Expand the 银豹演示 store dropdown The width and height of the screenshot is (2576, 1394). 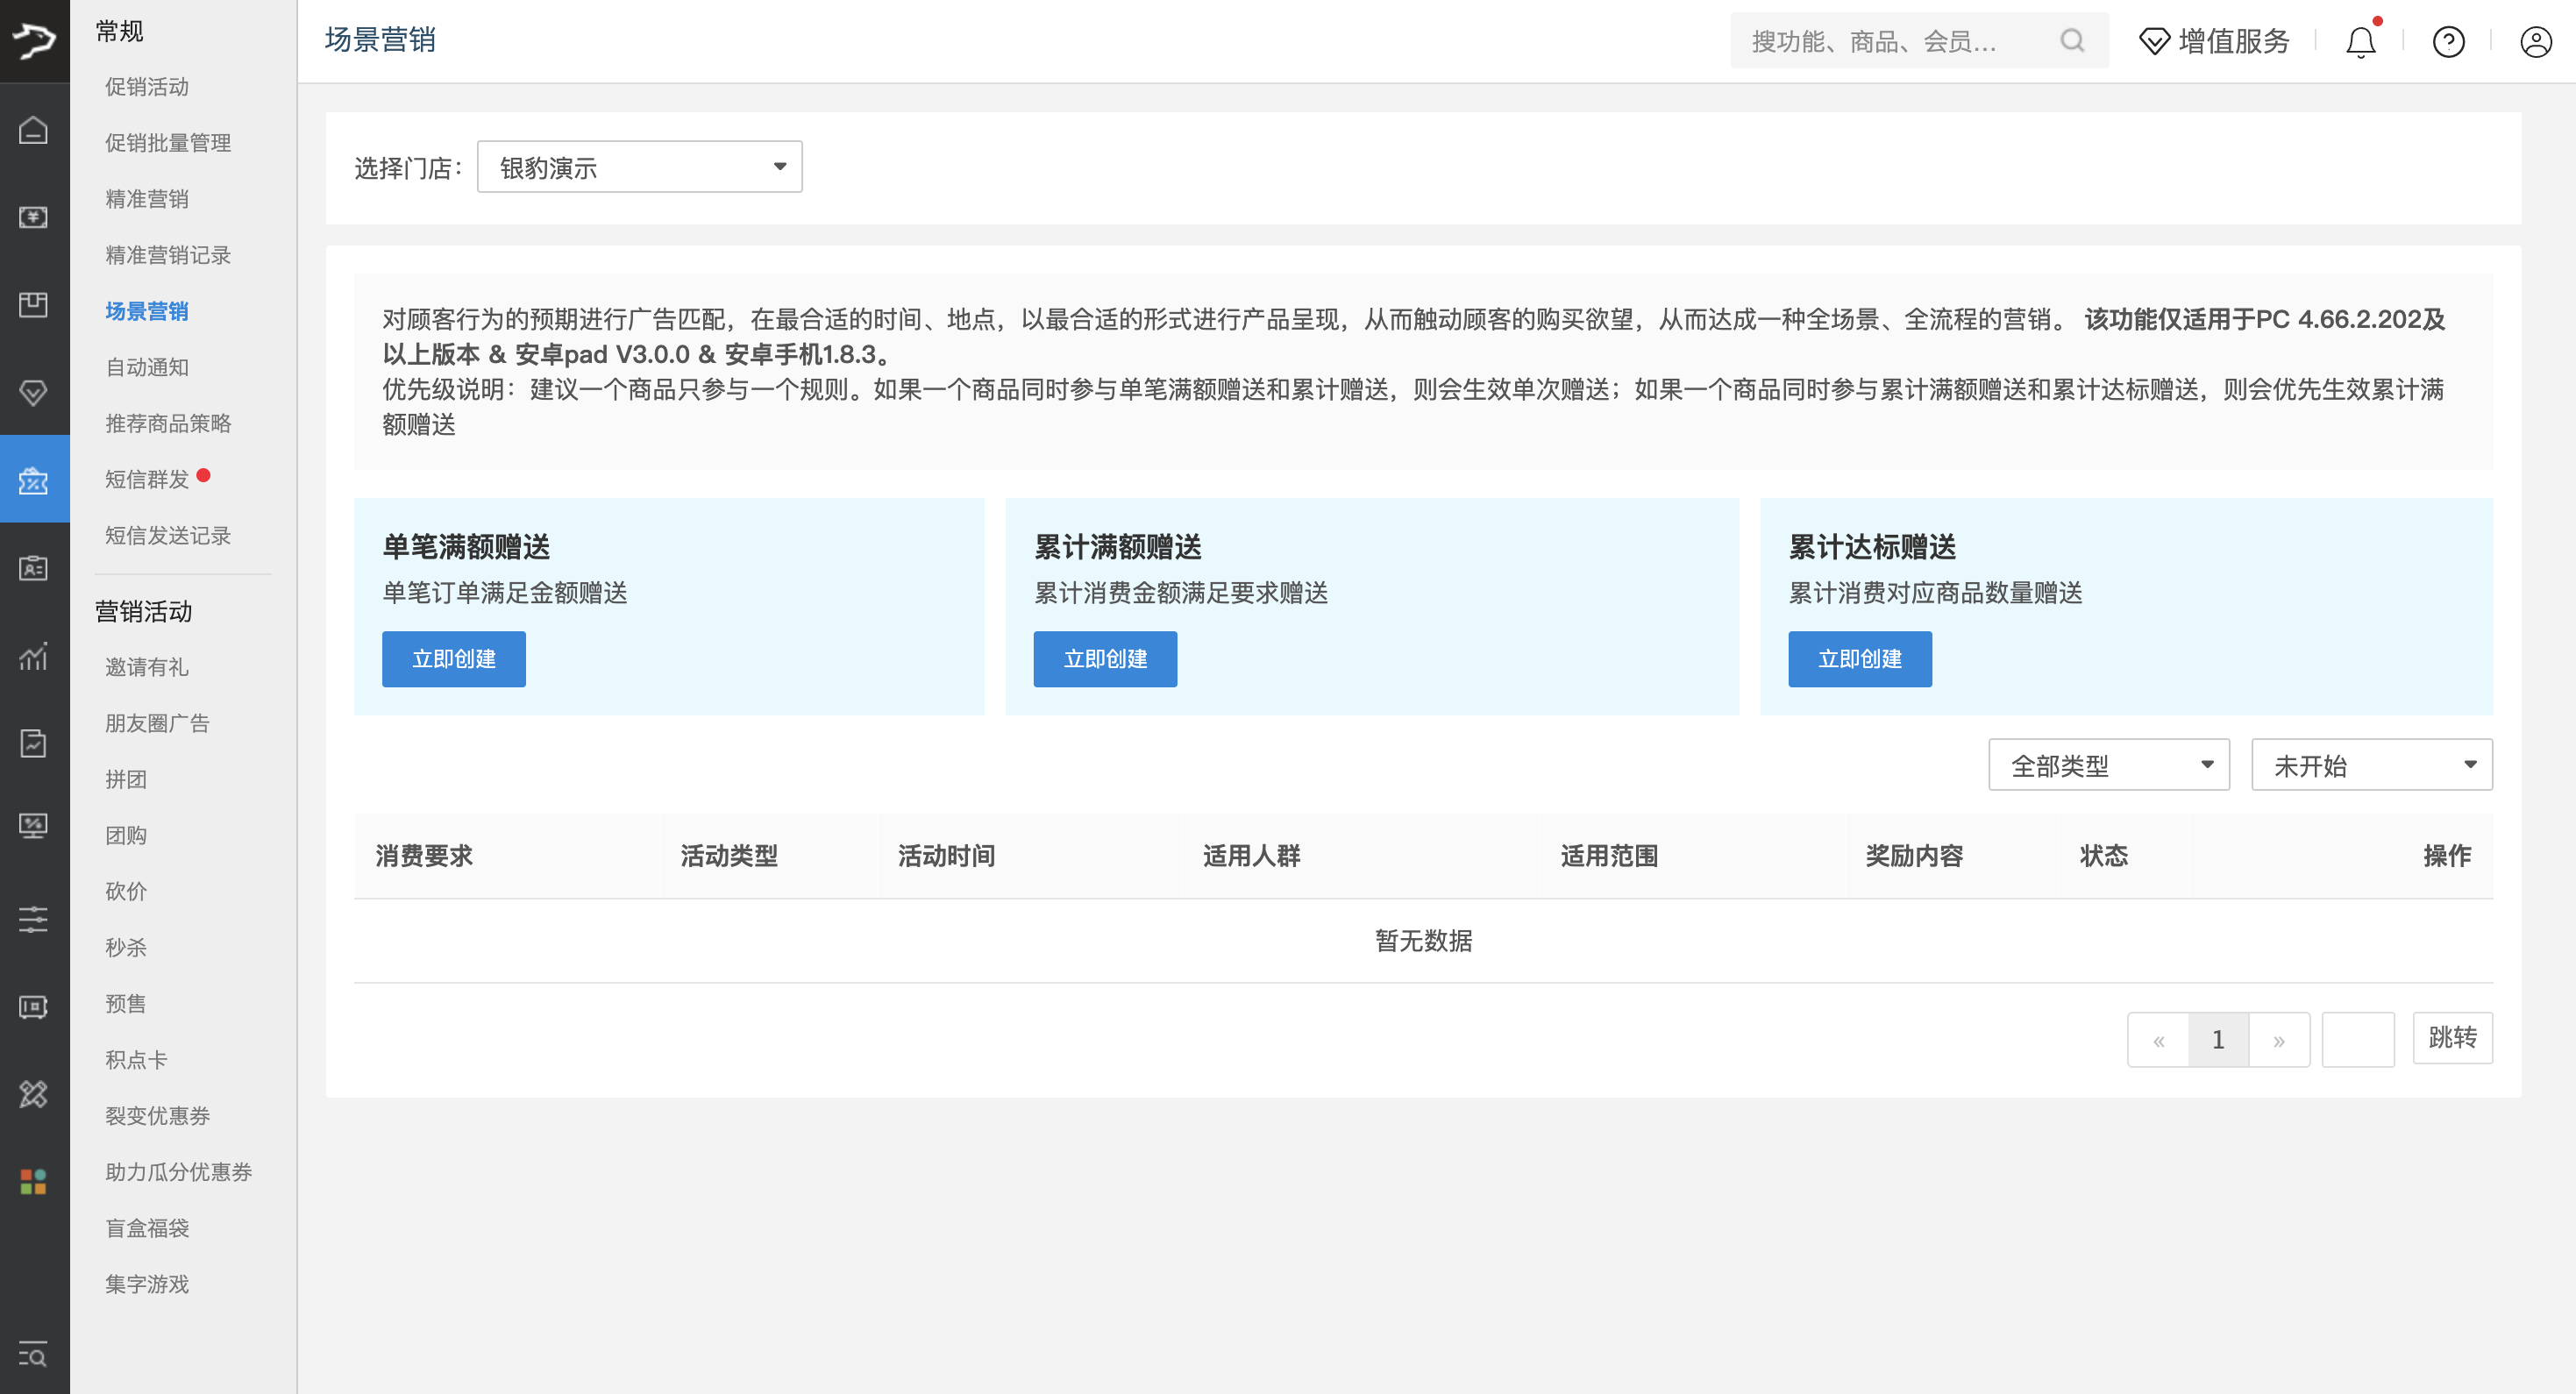coord(639,167)
